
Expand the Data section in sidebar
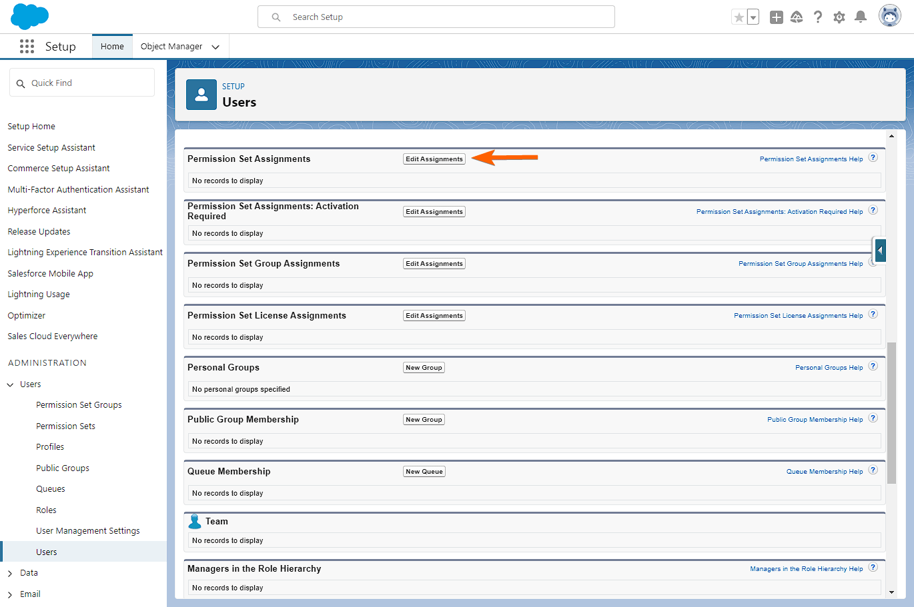click(10, 573)
